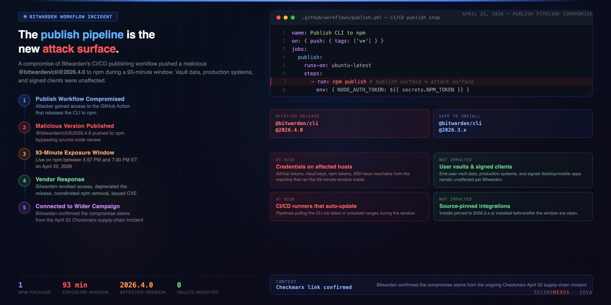Click 'on: { push: { tags' code line

click(338, 41)
